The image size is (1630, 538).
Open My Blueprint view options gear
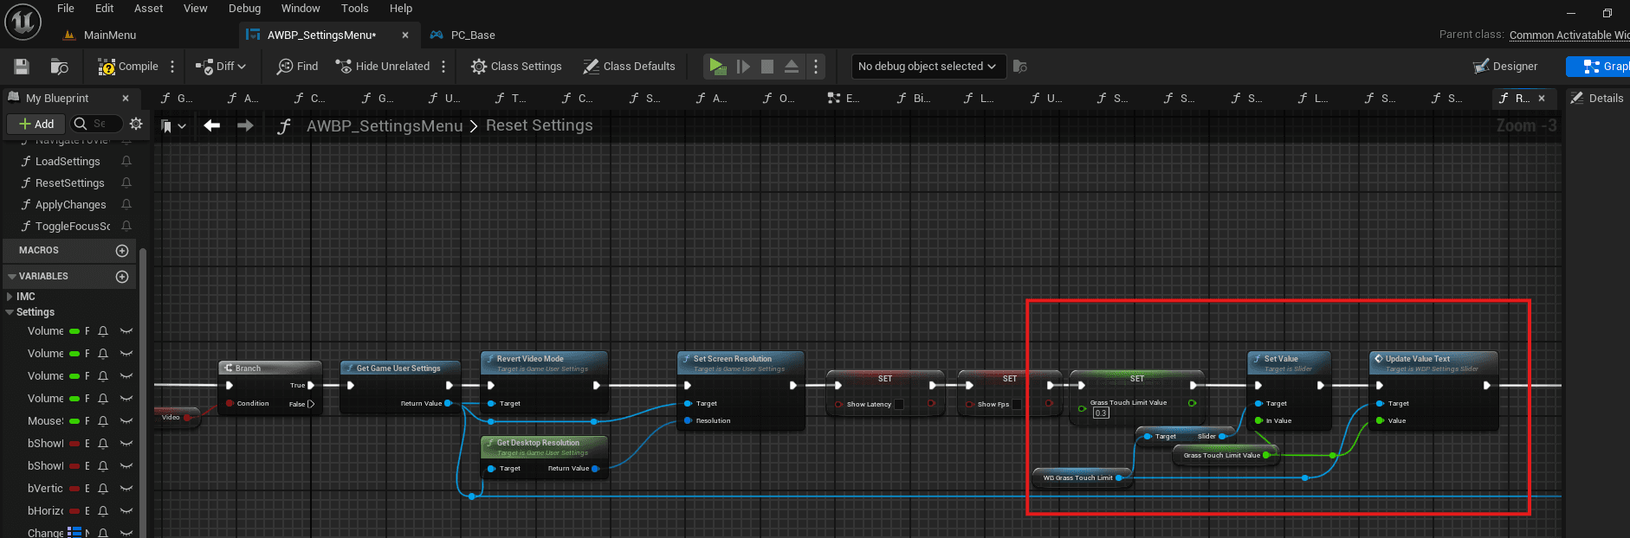pyautogui.click(x=136, y=124)
